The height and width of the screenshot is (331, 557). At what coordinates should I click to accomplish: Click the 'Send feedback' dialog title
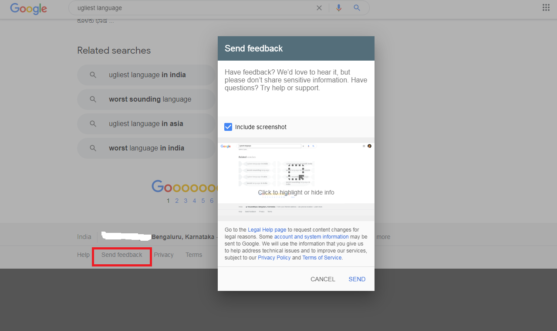tap(254, 48)
